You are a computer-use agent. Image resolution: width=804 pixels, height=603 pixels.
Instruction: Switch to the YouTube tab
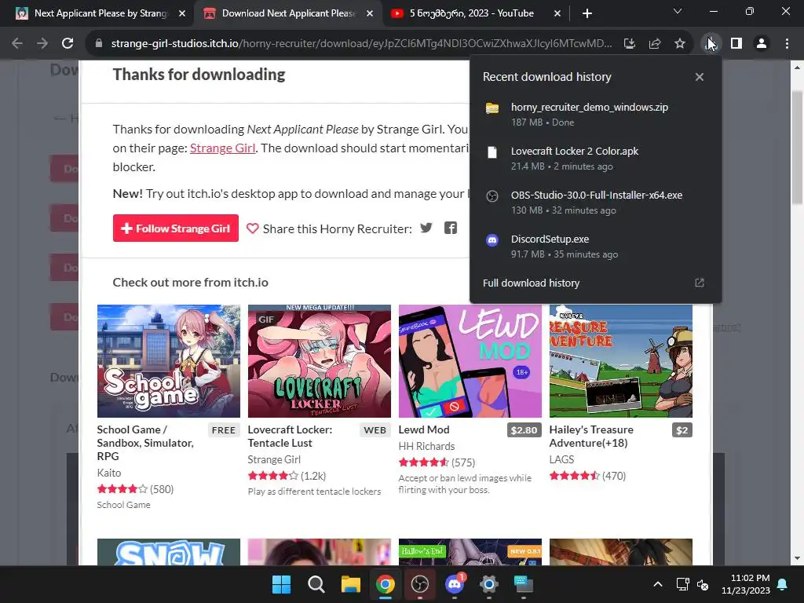click(471, 13)
